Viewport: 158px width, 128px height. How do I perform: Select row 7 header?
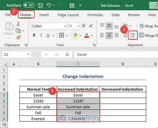(x=4, y=107)
